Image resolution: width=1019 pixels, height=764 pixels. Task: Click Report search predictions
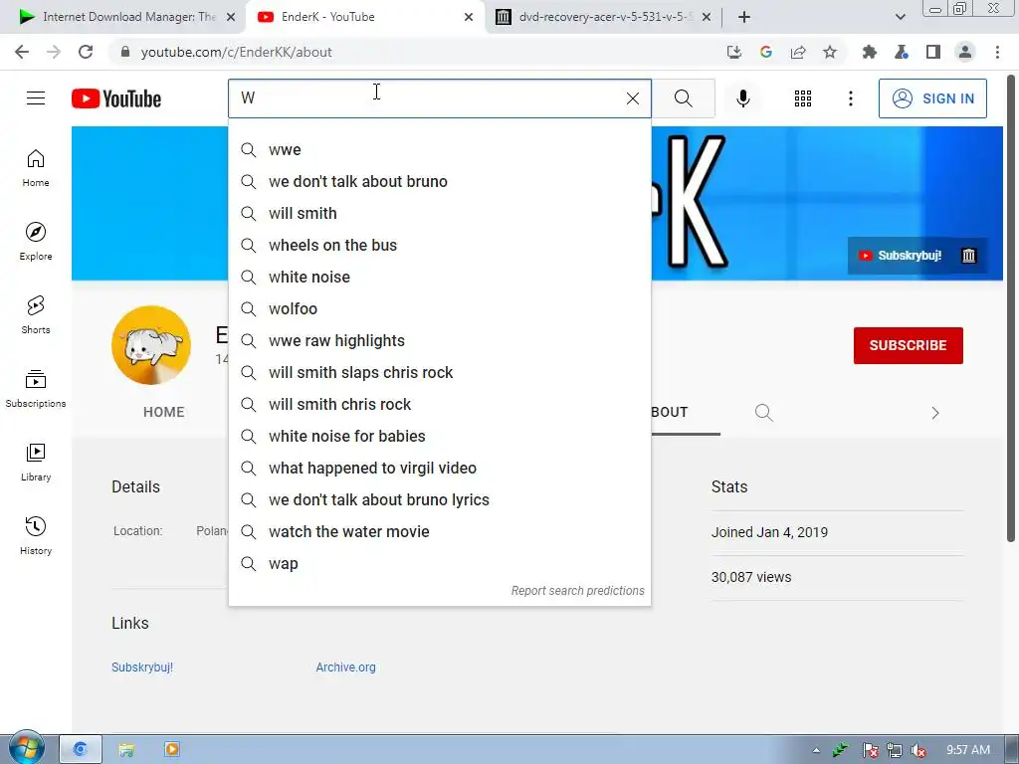click(578, 591)
